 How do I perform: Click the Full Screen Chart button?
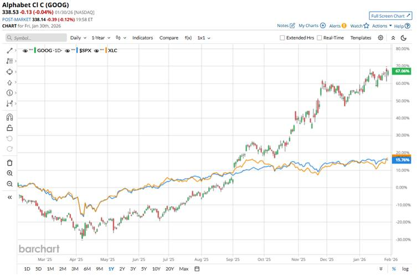pyautogui.click(x=390, y=15)
